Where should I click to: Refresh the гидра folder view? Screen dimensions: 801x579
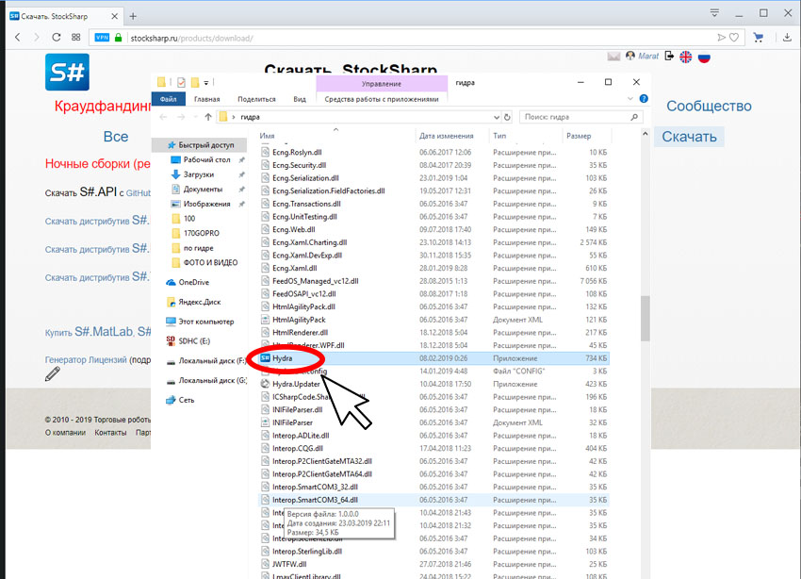point(507,117)
